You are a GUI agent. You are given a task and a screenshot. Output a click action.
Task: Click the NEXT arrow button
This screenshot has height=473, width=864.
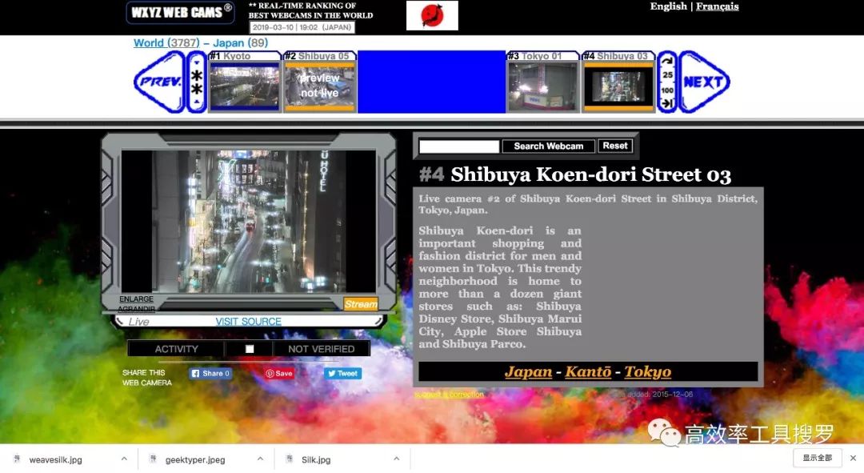(x=704, y=82)
